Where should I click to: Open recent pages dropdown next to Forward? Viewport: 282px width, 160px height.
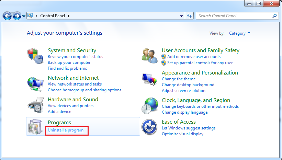point(24,16)
